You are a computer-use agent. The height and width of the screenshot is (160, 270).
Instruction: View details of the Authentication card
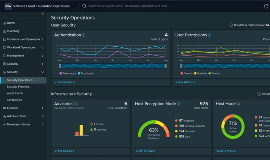65,83
